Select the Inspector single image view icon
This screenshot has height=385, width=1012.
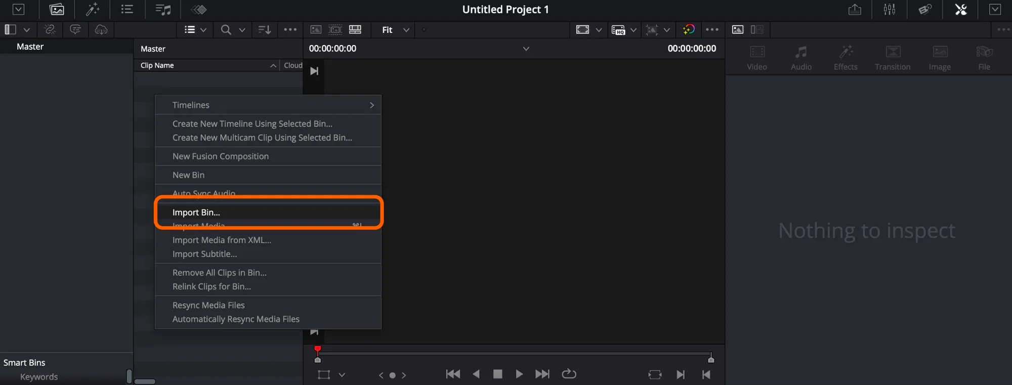point(738,29)
